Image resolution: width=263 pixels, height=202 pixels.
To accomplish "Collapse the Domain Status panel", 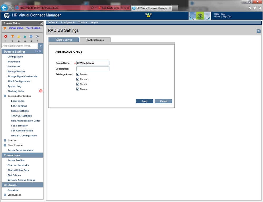I will pos(41,23).
